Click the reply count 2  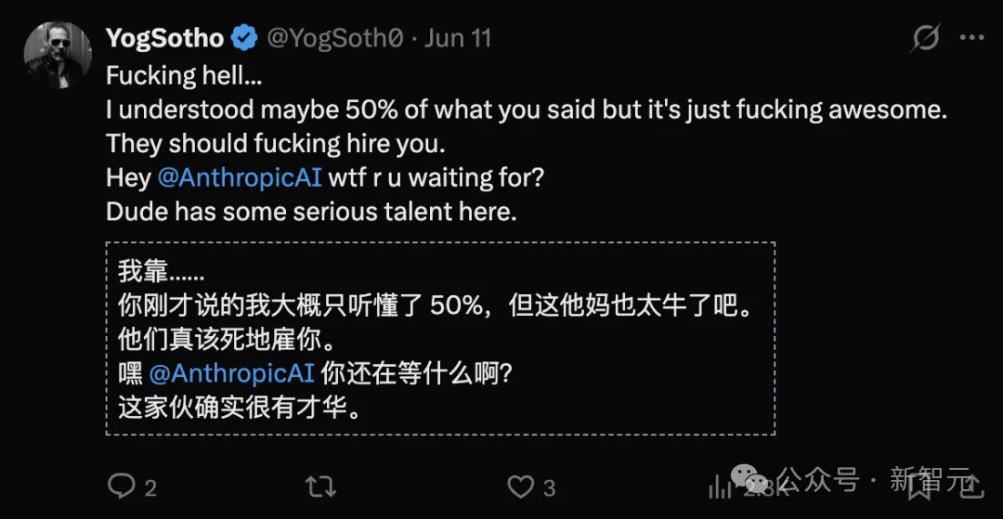coord(150,489)
